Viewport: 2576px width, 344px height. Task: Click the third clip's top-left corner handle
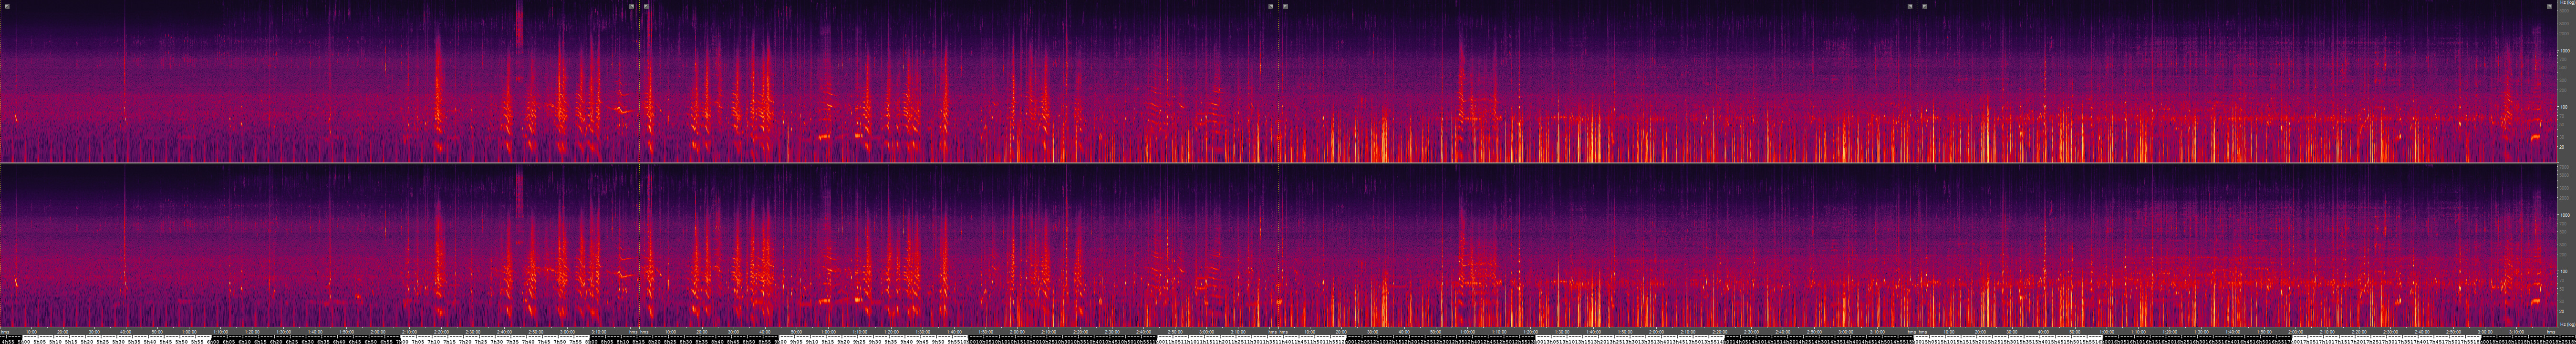click(1286, 6)
